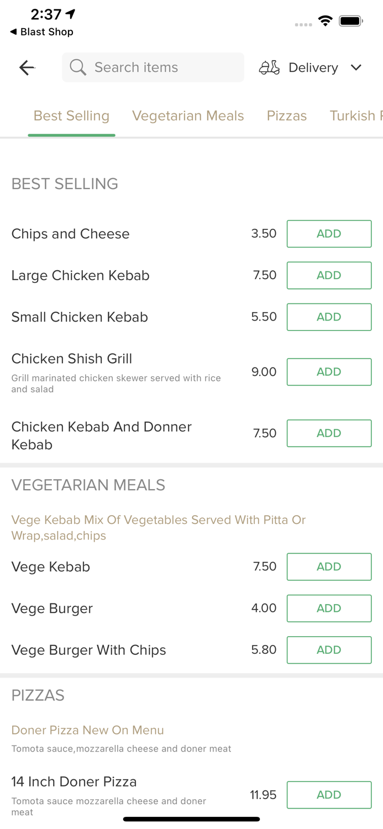383x829 pixels.
Task: Open the Vegetarian Meals tab
Action: click(x=188, y=116)
